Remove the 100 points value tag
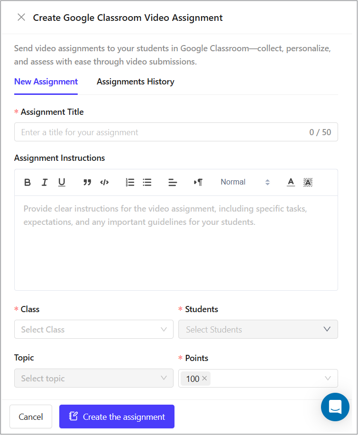The width and height of the screenshot is (358, 435). coord(204,379)
